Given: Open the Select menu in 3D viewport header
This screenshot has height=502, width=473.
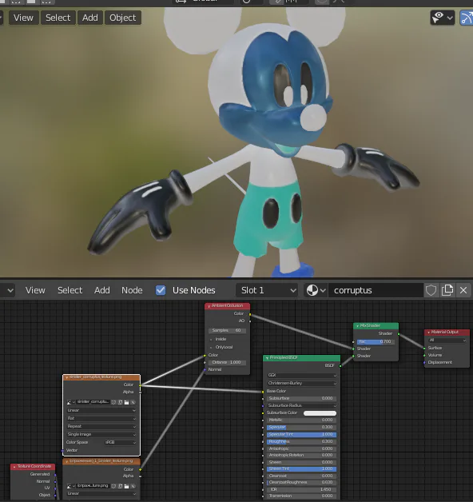Looking at the screenshot, I should tap(58, 18).
